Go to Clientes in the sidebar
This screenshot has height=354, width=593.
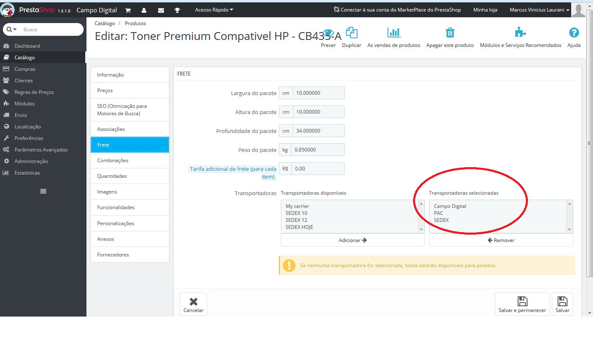click(x=43, y=80)
